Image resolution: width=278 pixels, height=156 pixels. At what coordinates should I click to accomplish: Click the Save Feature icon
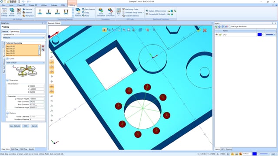pos(83,9)
